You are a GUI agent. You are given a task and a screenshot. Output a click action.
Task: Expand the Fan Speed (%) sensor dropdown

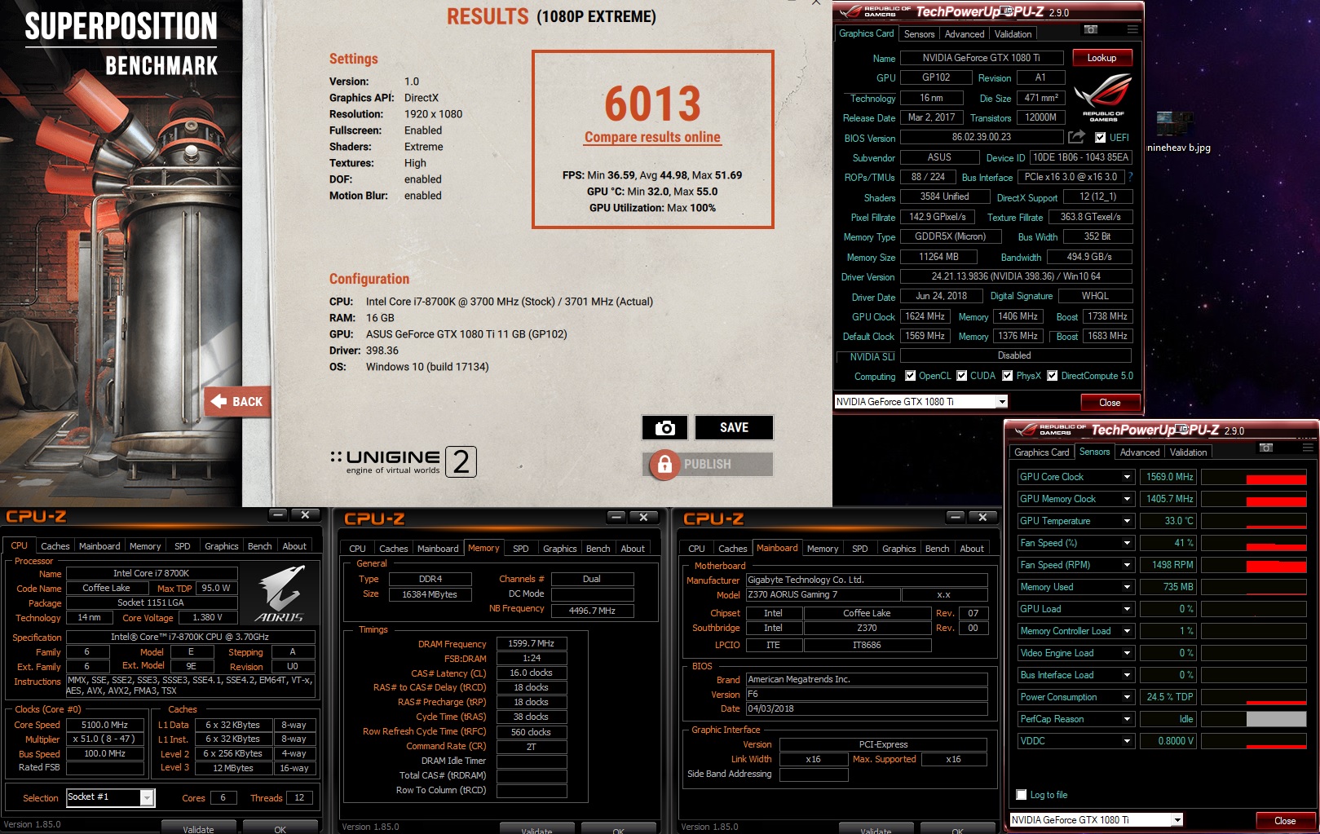click(x=1127, y=543)
